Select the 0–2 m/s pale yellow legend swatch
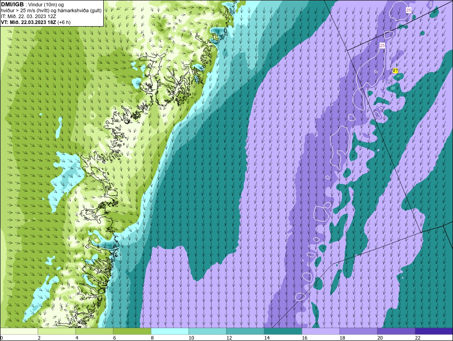Screen dimensions: 453x341 point(19,331)
